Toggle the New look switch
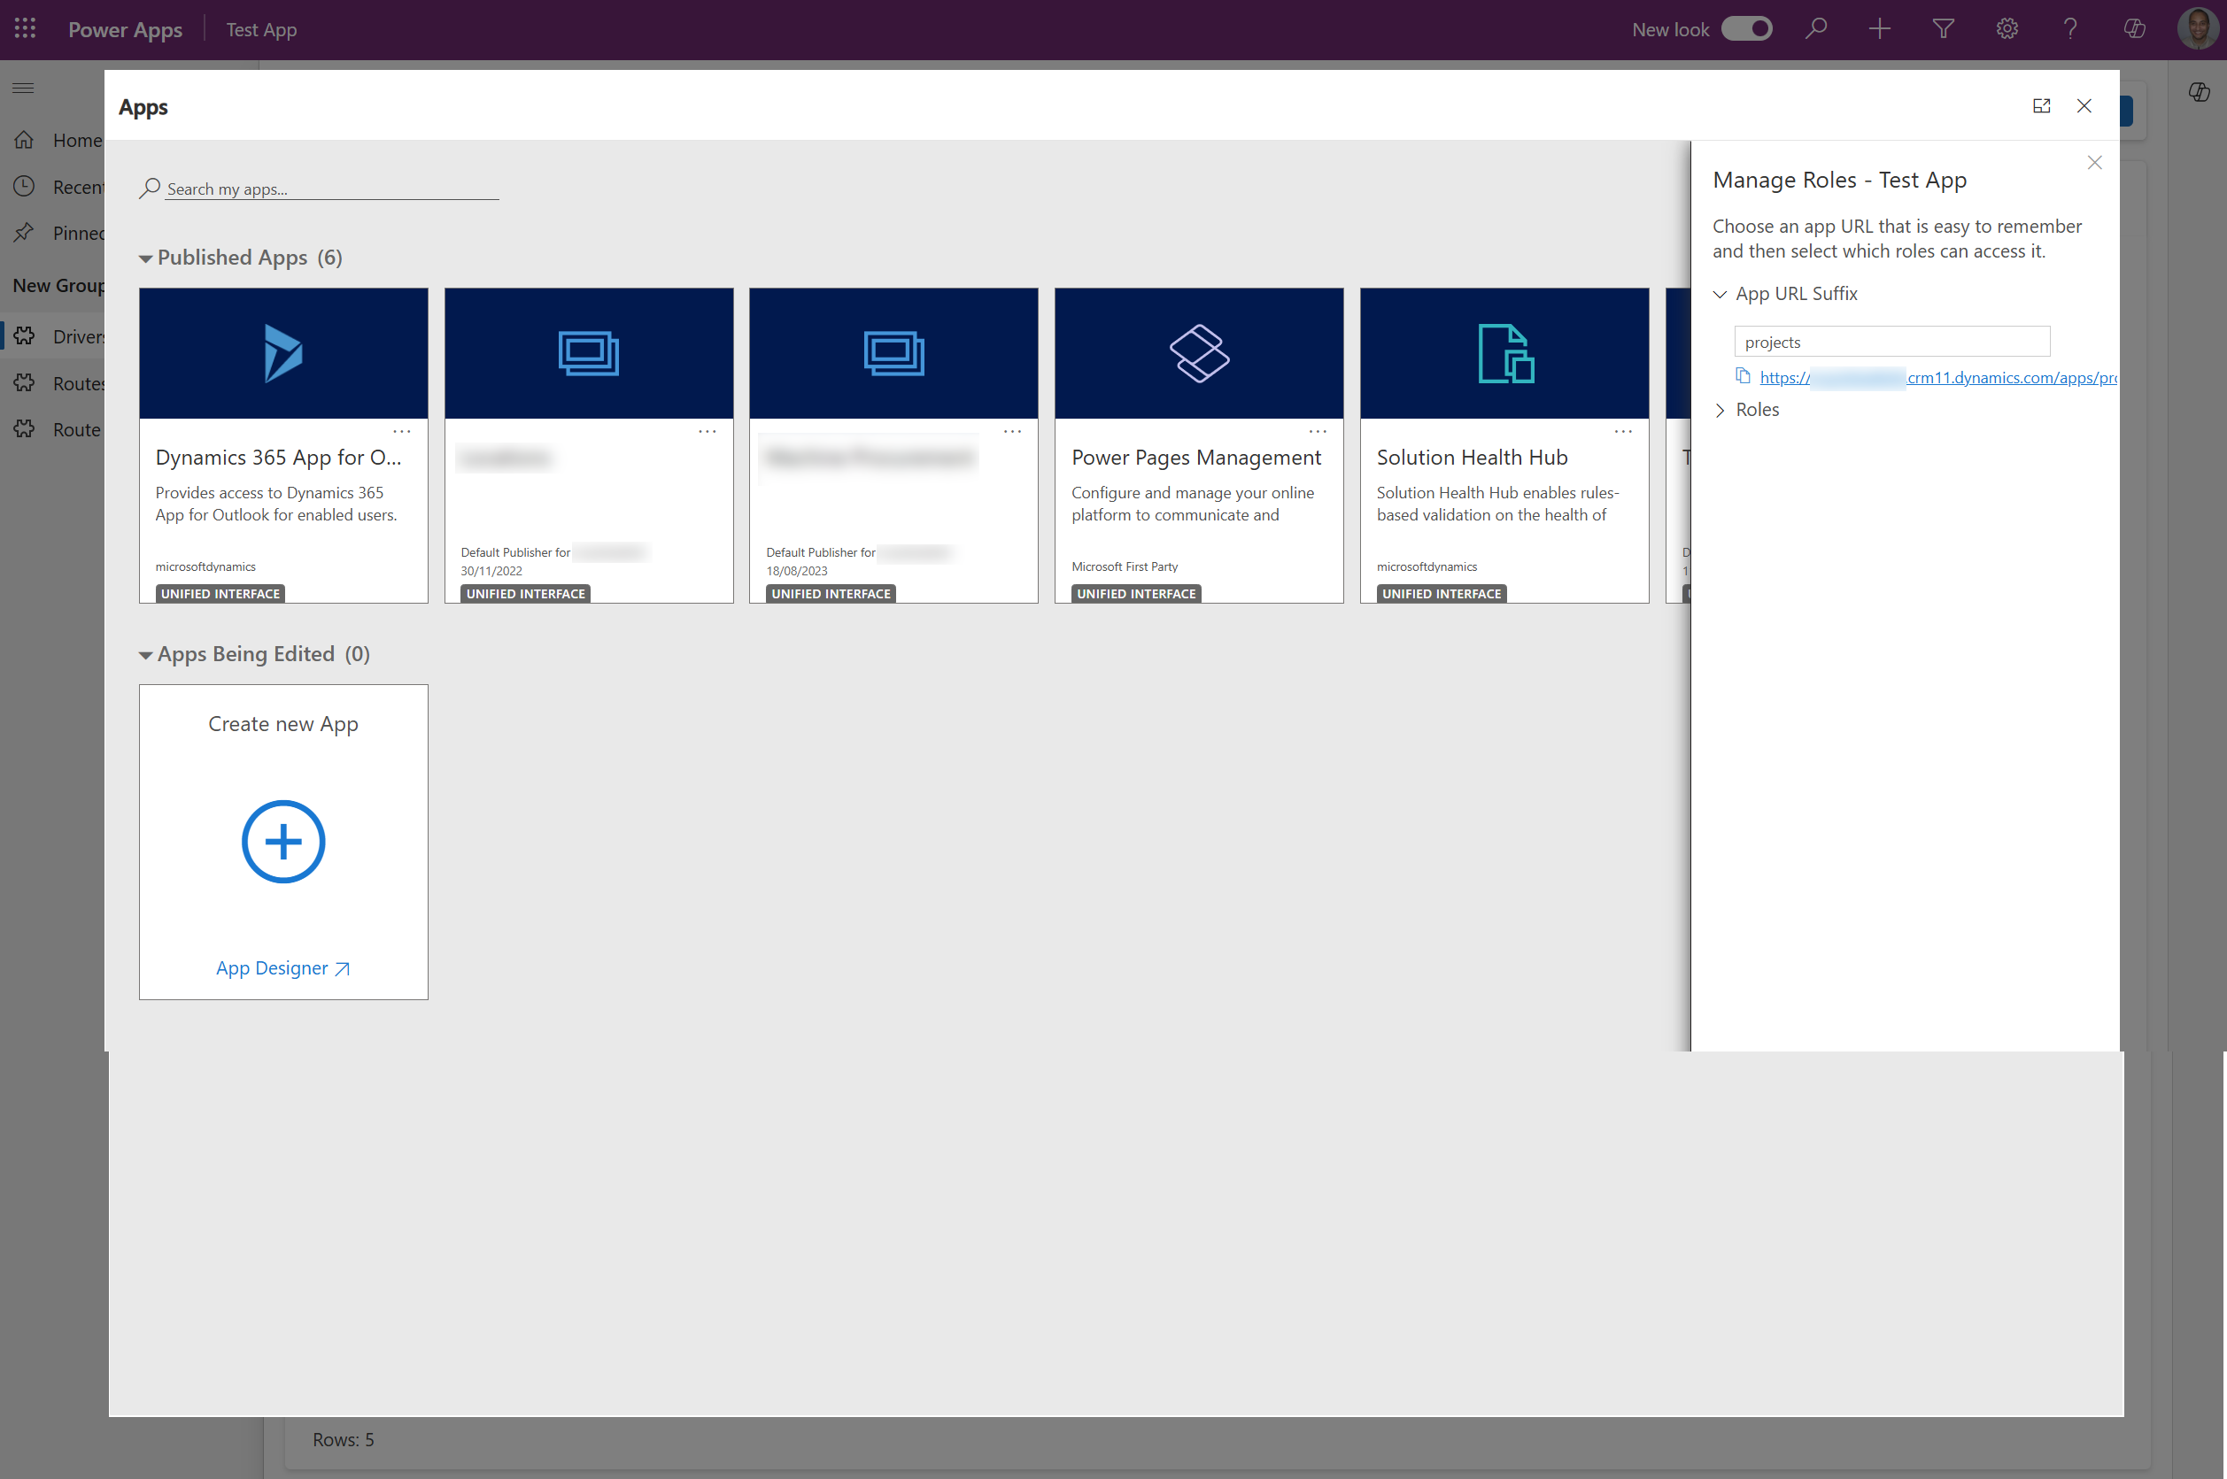Image resolution: width=2227 pixels, height=1479 pixels. coord(1747,29)
